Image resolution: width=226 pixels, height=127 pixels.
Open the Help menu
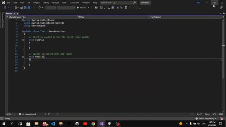[x=95, y=2]
